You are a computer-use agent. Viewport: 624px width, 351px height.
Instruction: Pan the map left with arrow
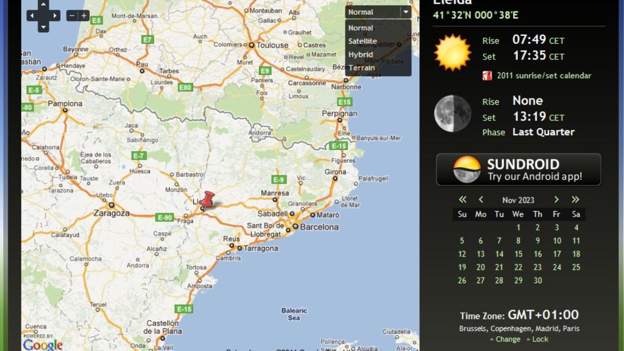pyautogui.click(x=32, y=16)
